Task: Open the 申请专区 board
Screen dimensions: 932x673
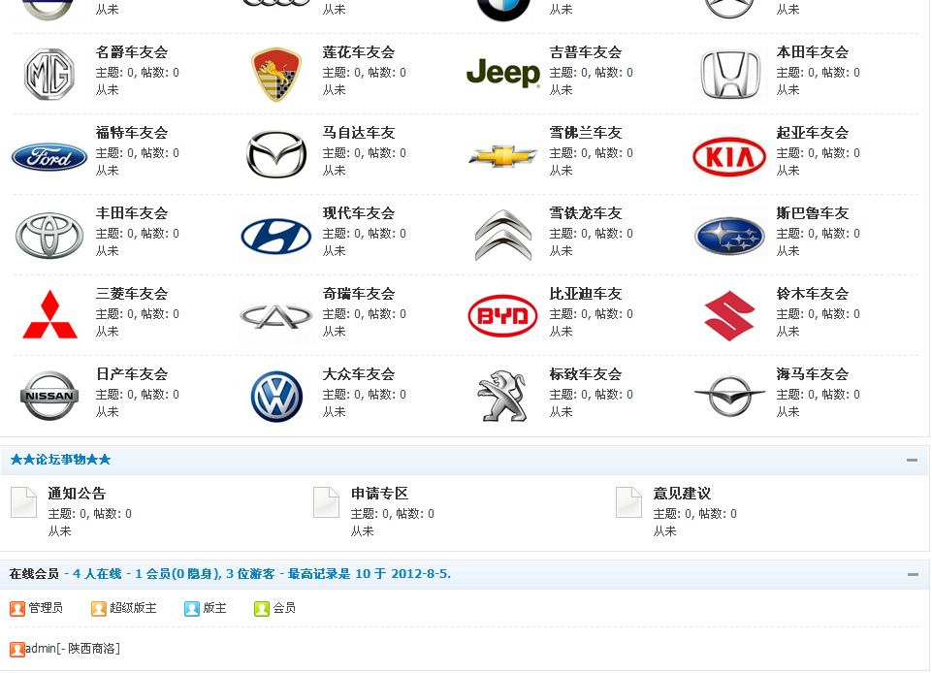Action: click(379, 494)
